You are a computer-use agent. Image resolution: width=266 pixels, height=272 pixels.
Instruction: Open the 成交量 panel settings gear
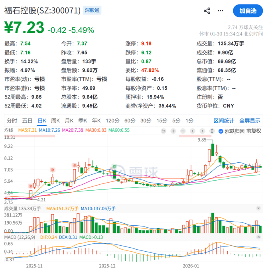click(x=258, y=208)
